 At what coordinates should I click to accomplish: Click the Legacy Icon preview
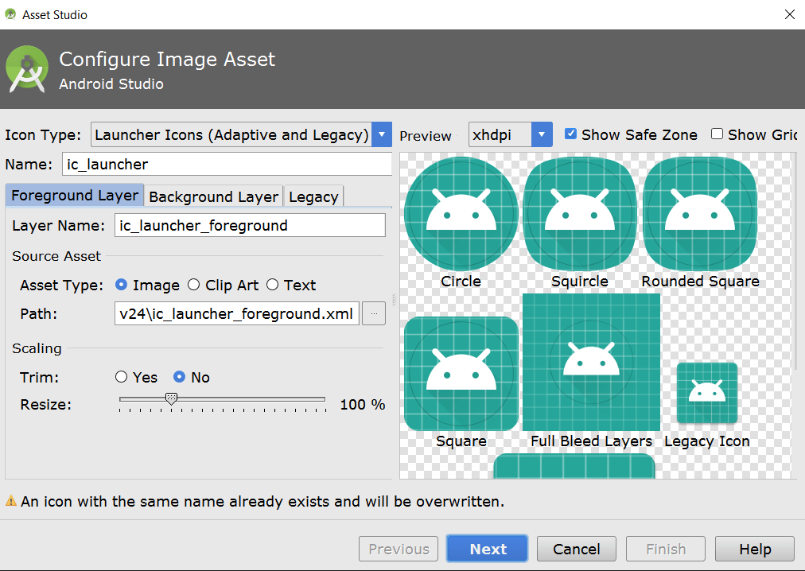pyautogui.click(x=706, y=393)
